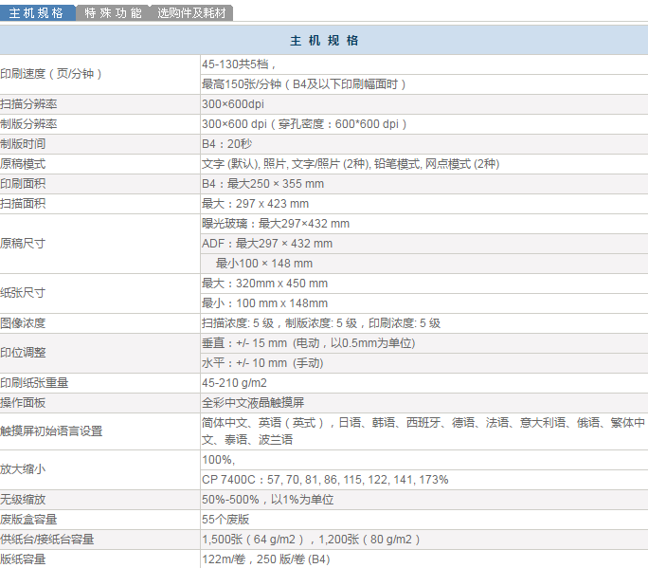Viewport: 648px width, 568px height.
Task: Open the 选购件及耗材 tab
Action: pos(191,13)
